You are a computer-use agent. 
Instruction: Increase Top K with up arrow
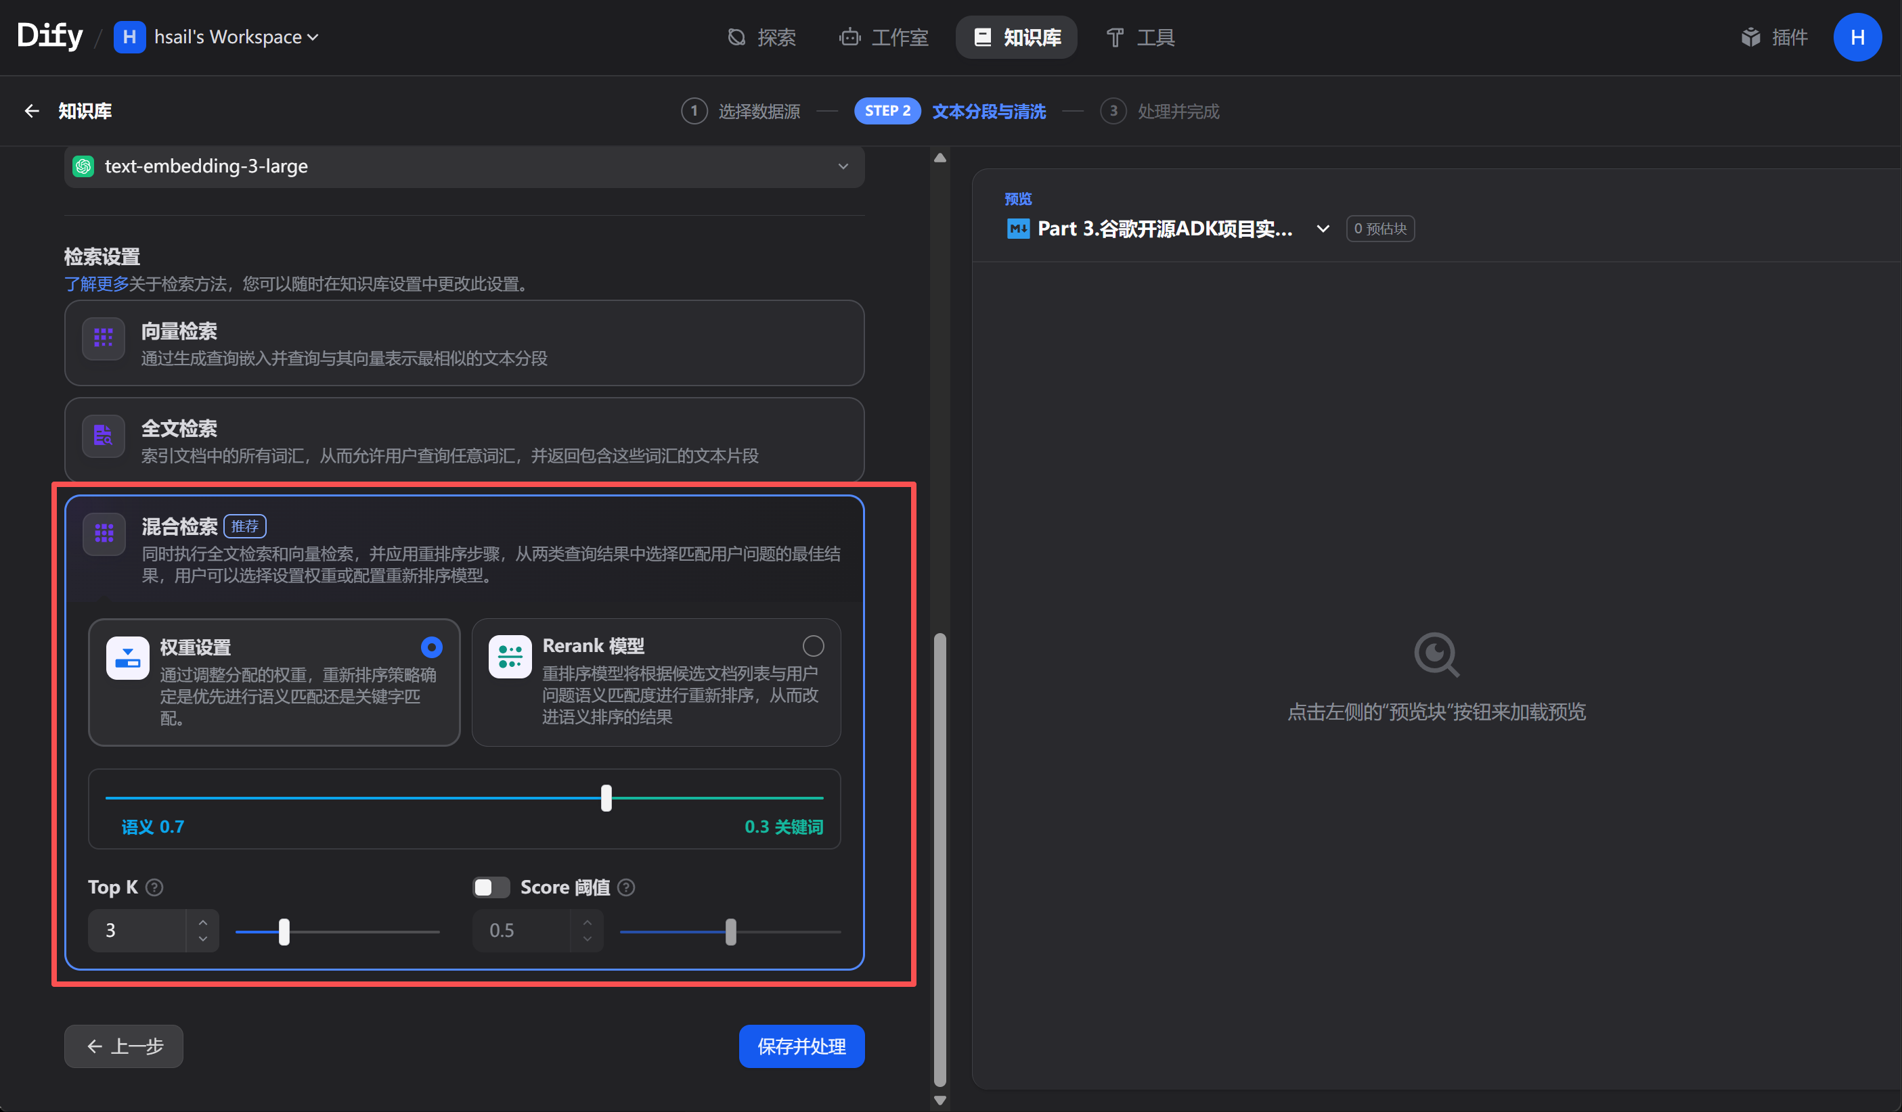click(202, 922)
